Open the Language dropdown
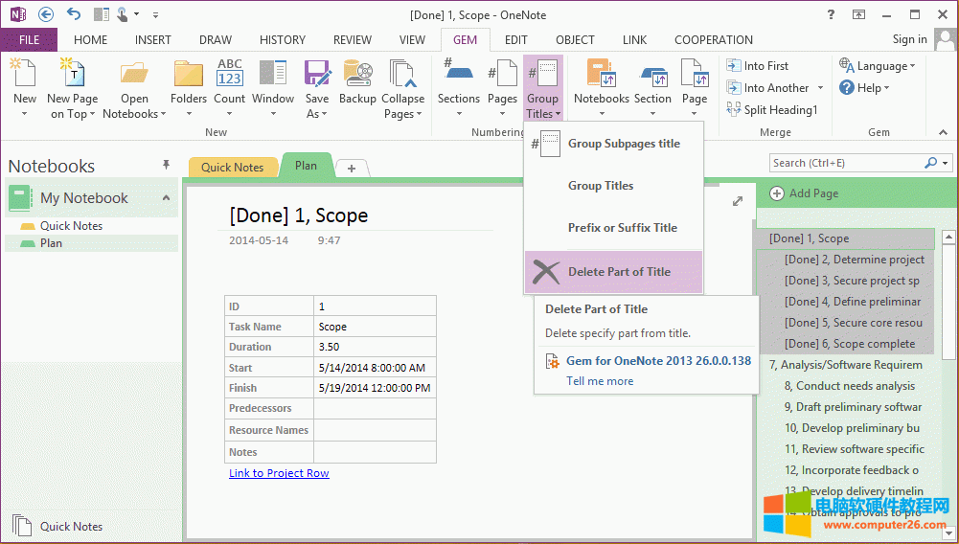Image resolution: width=959 pixels, height=544 pixels. 878,66
